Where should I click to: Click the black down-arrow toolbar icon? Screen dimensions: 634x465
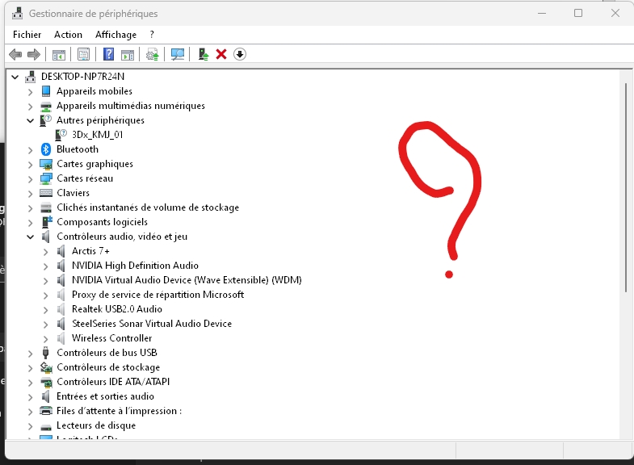pos(240,54)
